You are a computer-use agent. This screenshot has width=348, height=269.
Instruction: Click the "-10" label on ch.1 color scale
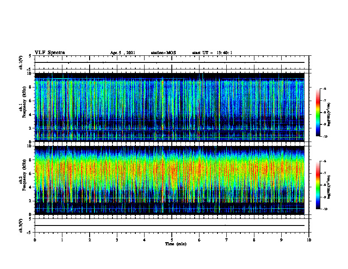[325, 137]
